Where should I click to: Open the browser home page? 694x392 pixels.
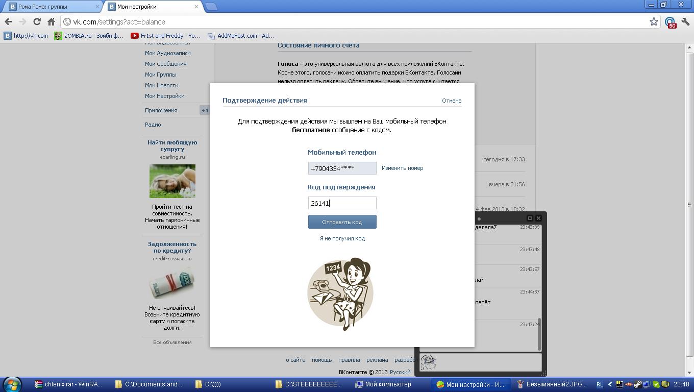[51, 22]
